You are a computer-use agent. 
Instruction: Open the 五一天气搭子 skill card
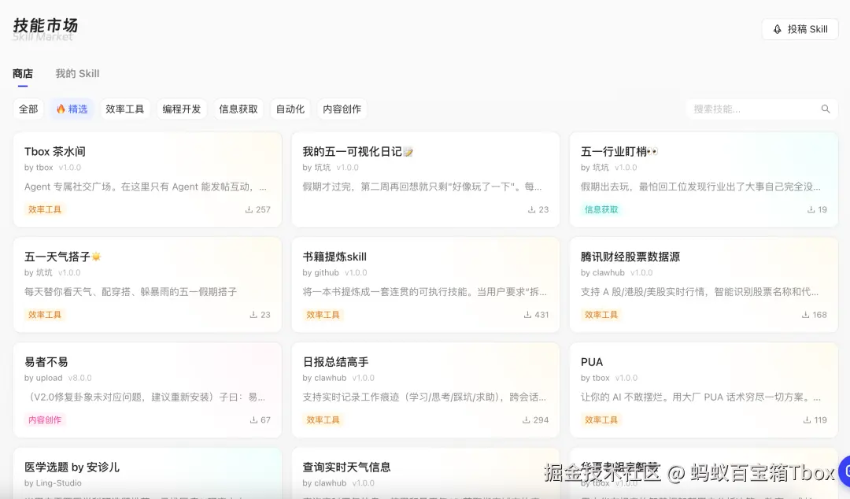[147, 285]
